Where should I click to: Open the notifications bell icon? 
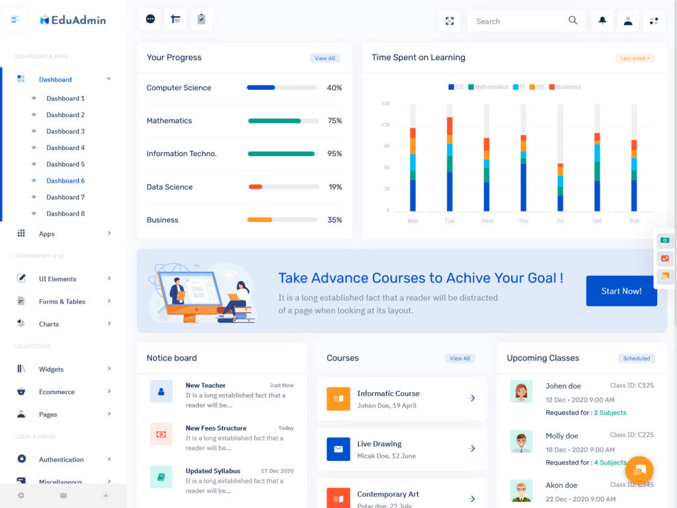click(602, 21)
